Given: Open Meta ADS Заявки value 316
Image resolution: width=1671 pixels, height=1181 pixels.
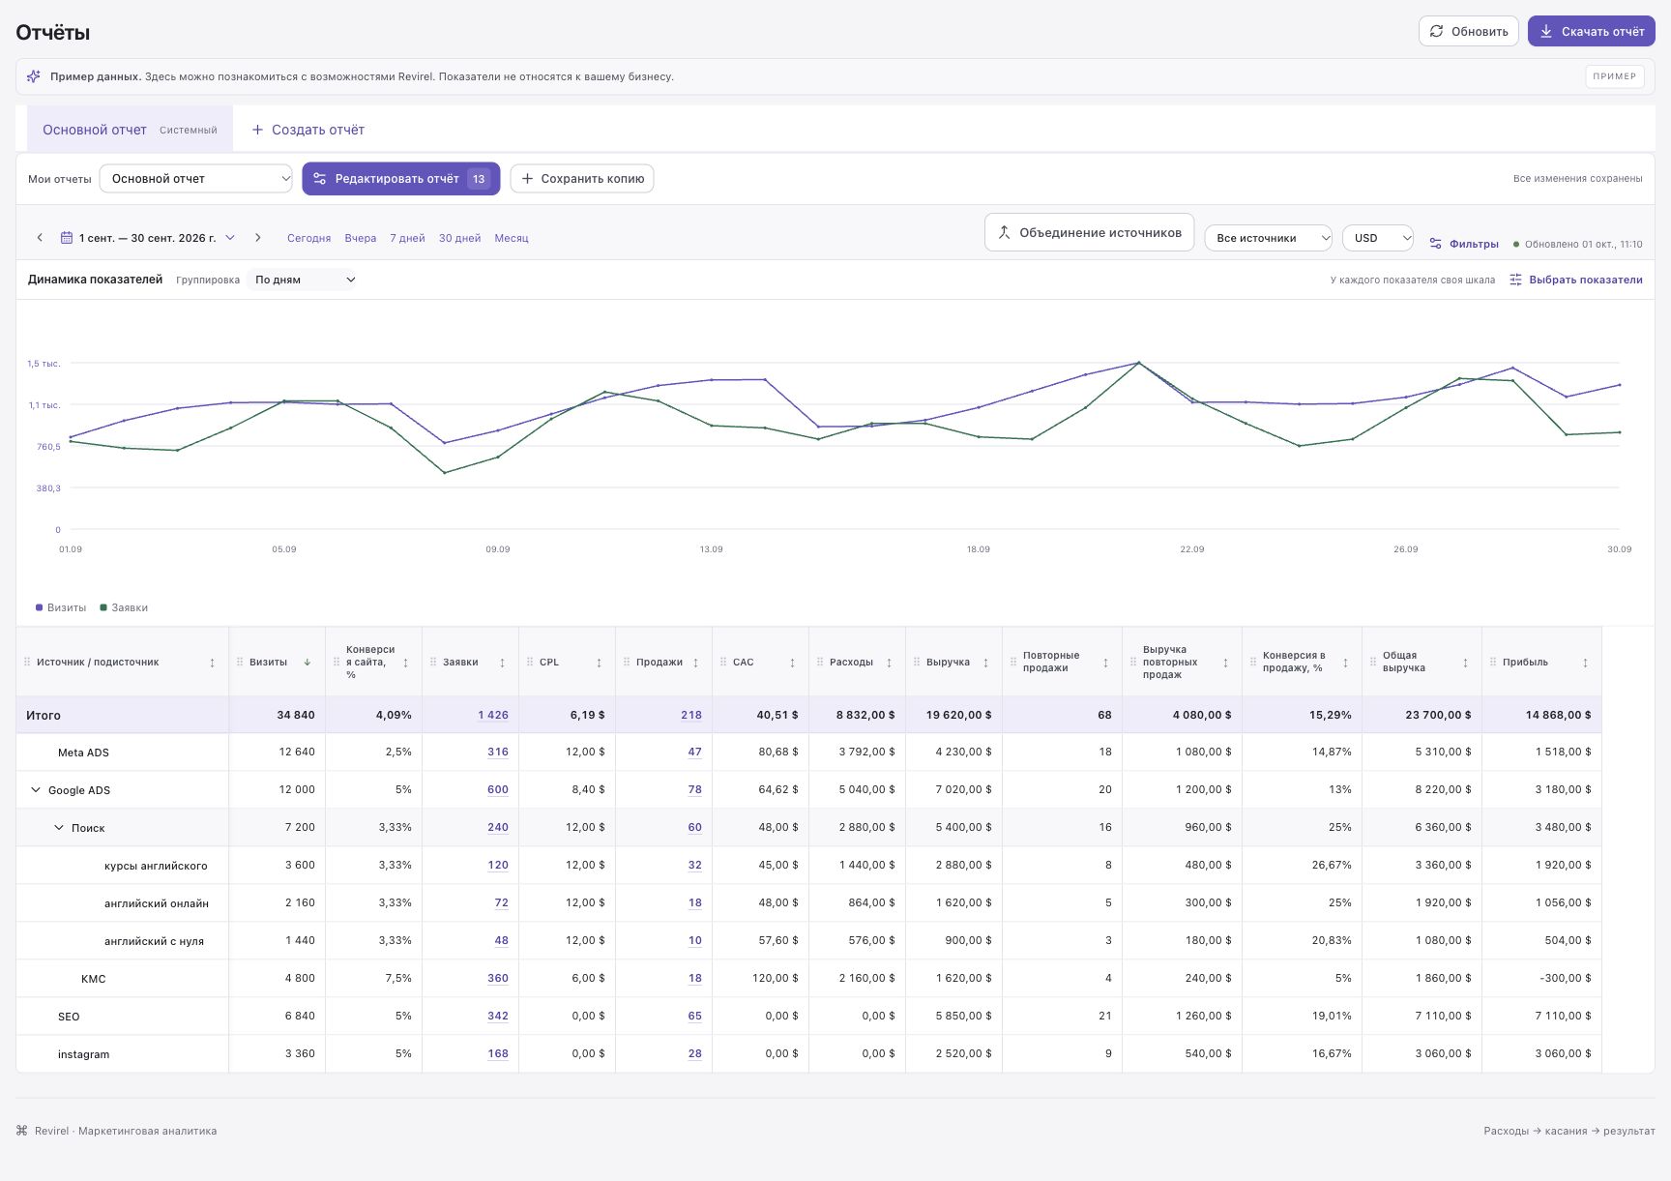Looking at the screenshot, I should coord(498,752).
